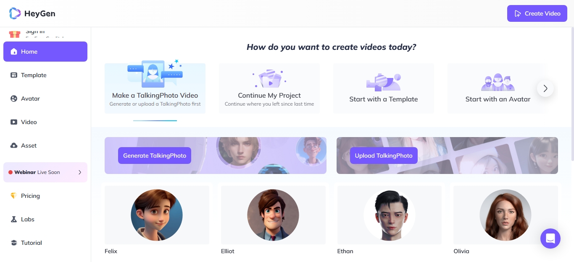Viewport: 574px width, 262px height.
Task: Open the Asset cloud icon
Action: 14,145
